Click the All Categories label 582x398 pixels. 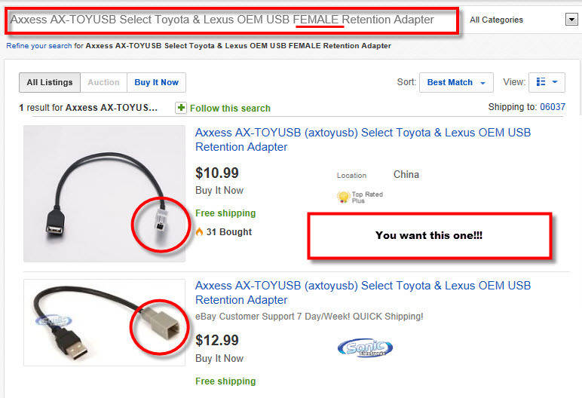tap(496, 20)
